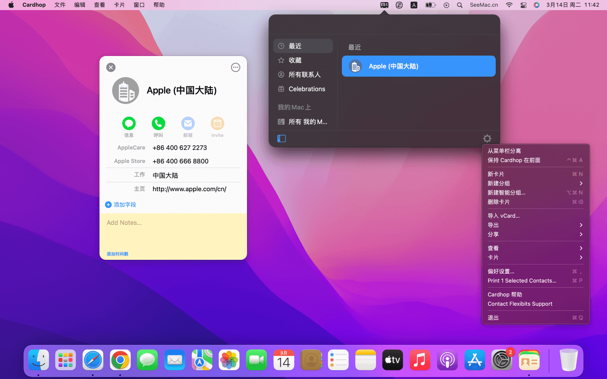
Task: Select Celebrations in sidebar
Action: tap(303, 89)
